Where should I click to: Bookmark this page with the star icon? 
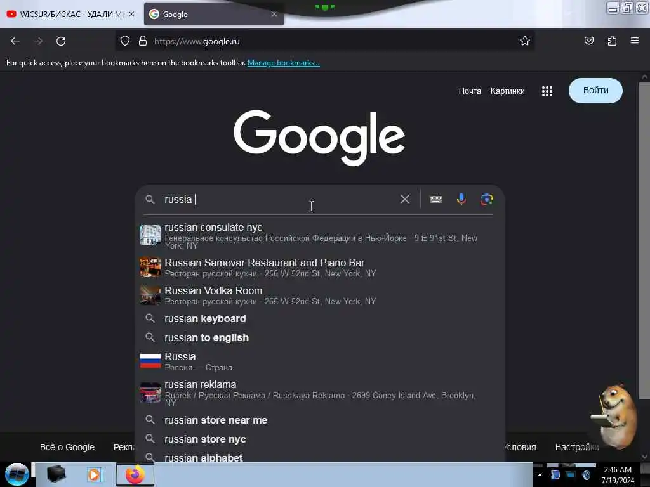[x=525, y=41]
